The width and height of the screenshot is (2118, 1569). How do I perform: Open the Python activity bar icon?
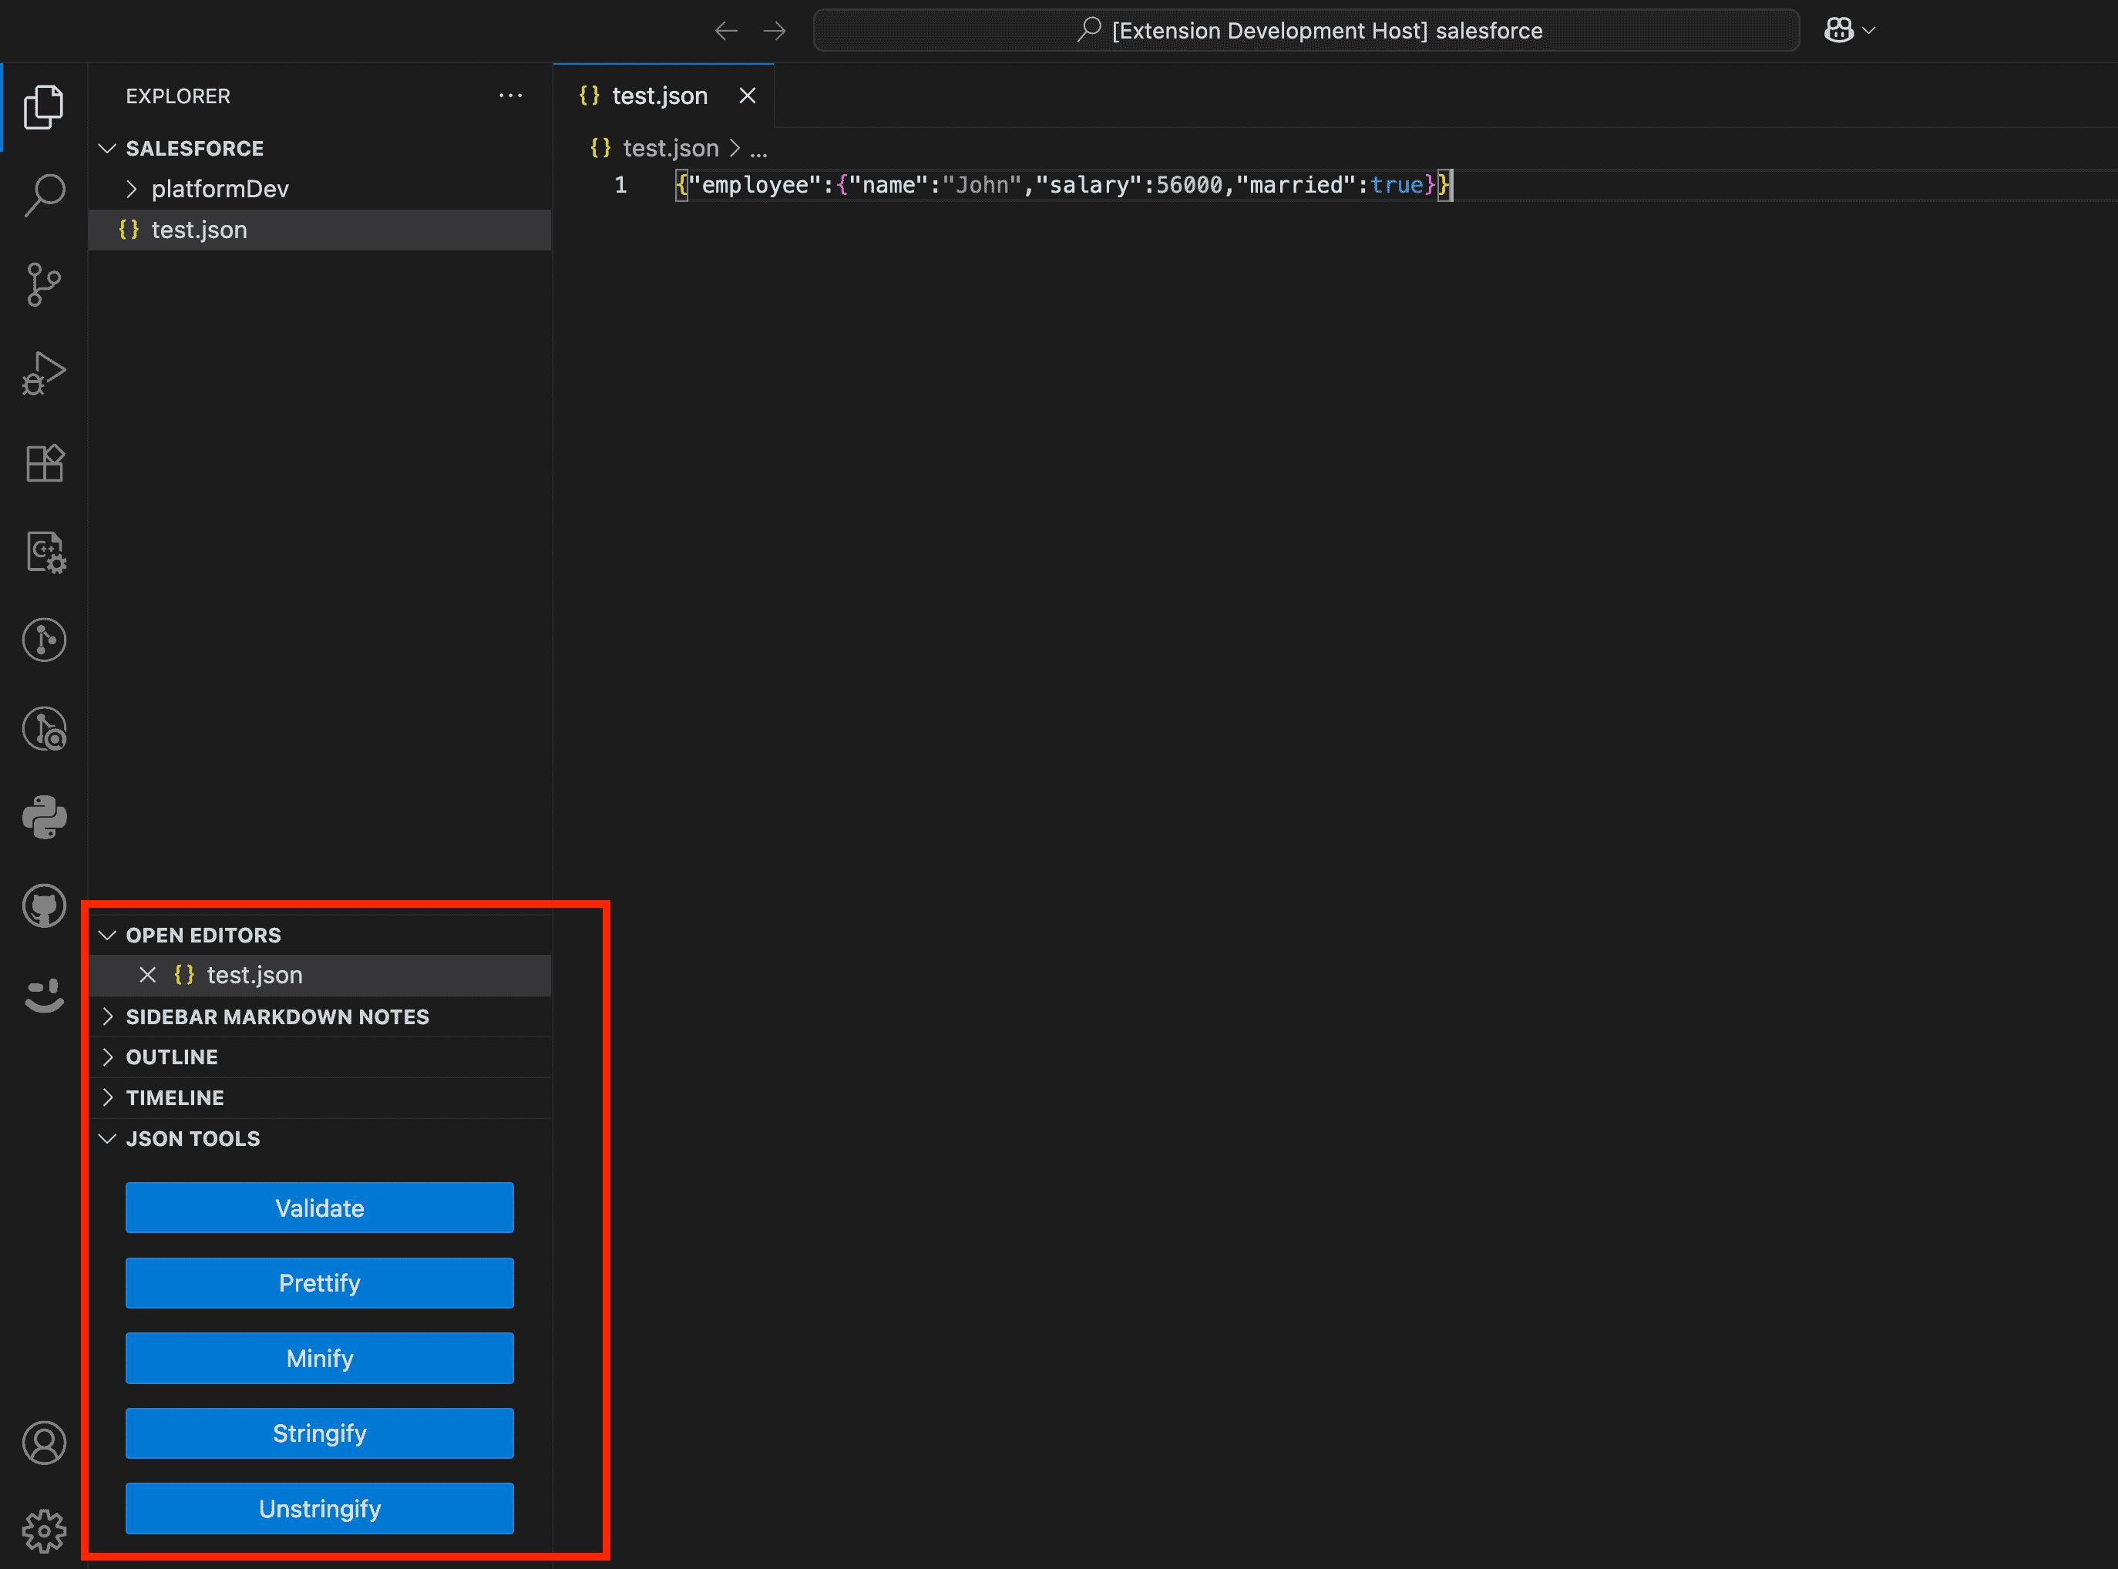[44, 817]
